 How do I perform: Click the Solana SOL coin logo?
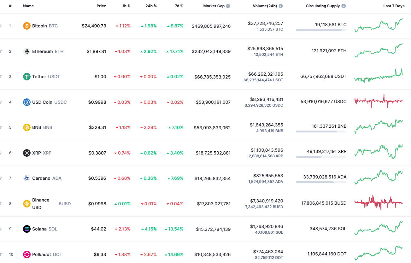(26, 229)
